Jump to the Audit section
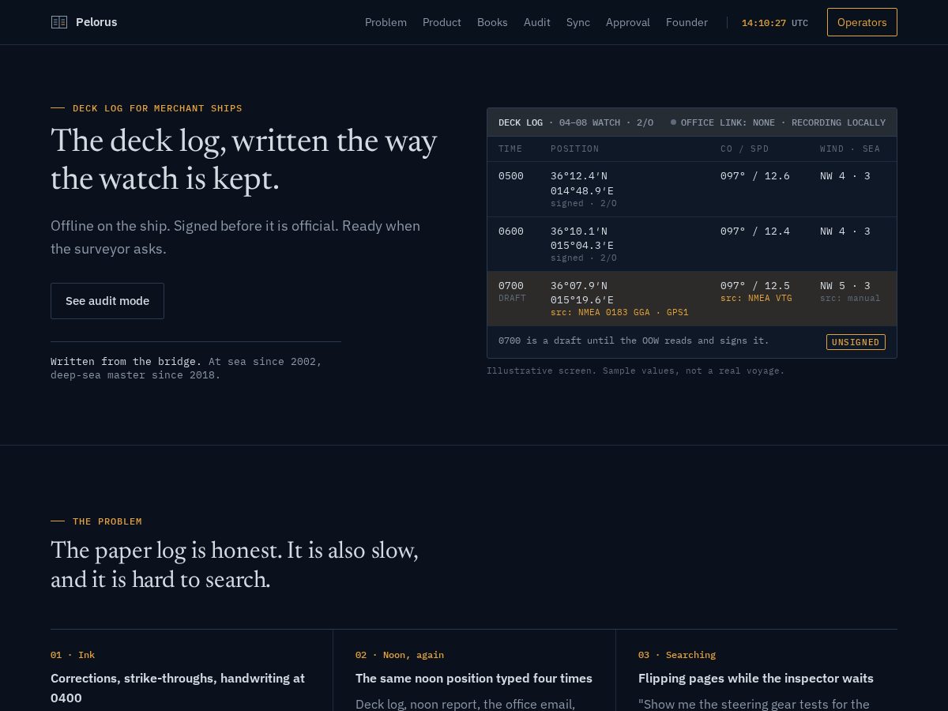 (x=536, y=22)
